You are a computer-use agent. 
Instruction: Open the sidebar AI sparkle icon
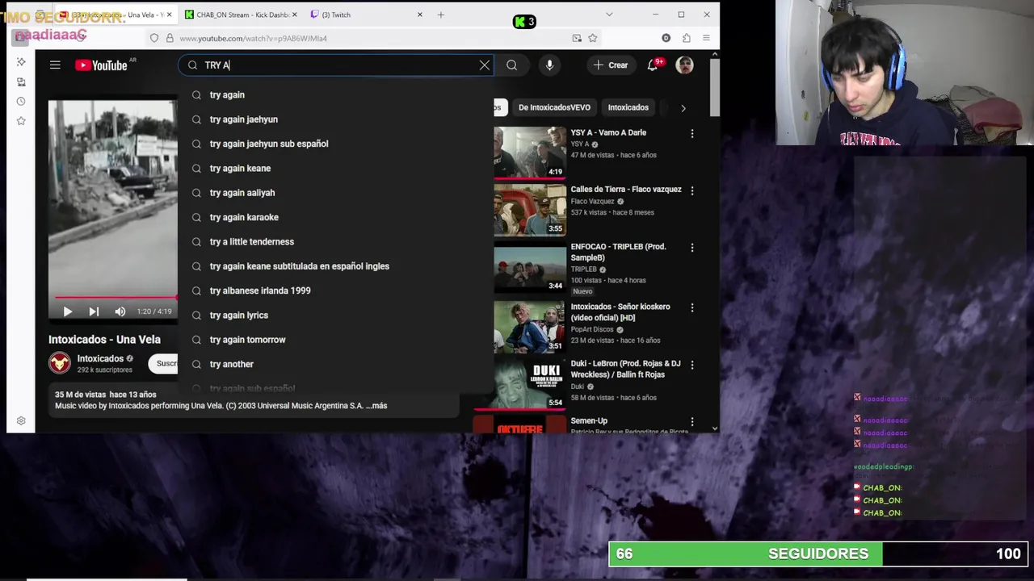coord(21,62)
